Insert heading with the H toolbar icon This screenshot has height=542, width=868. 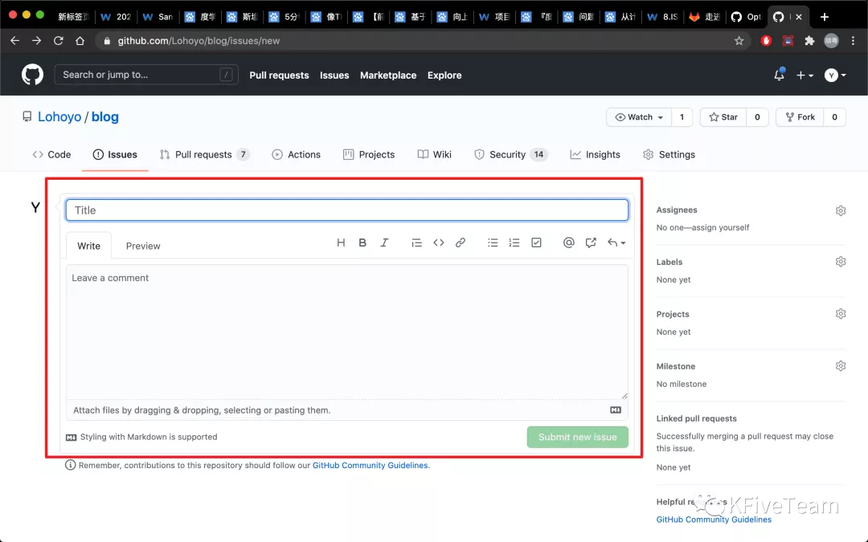pos(341,242)
